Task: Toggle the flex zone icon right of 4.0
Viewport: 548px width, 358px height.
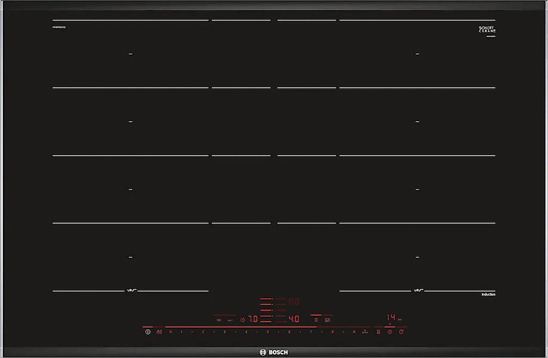Action: tap(315, 320)
